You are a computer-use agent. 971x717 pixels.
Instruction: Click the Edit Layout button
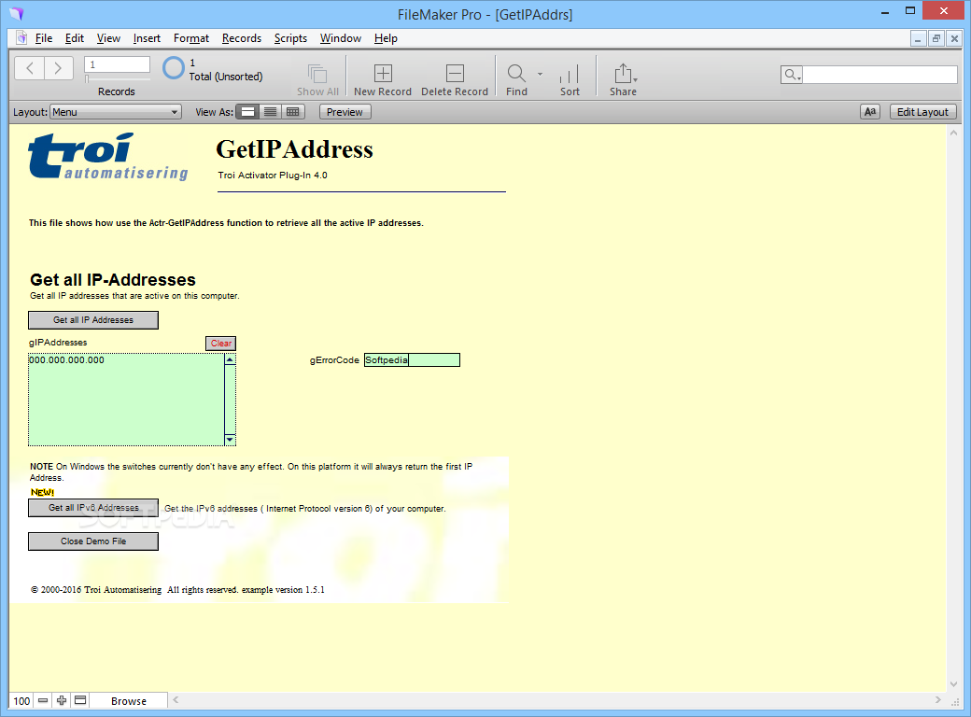922,112
